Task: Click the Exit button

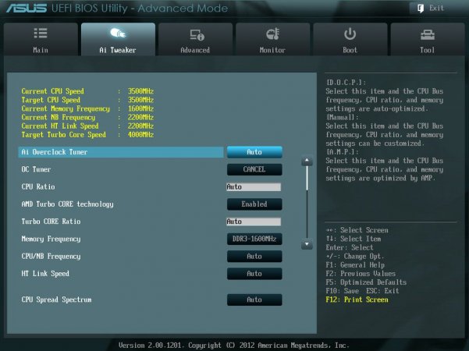Action: (431, 8)
